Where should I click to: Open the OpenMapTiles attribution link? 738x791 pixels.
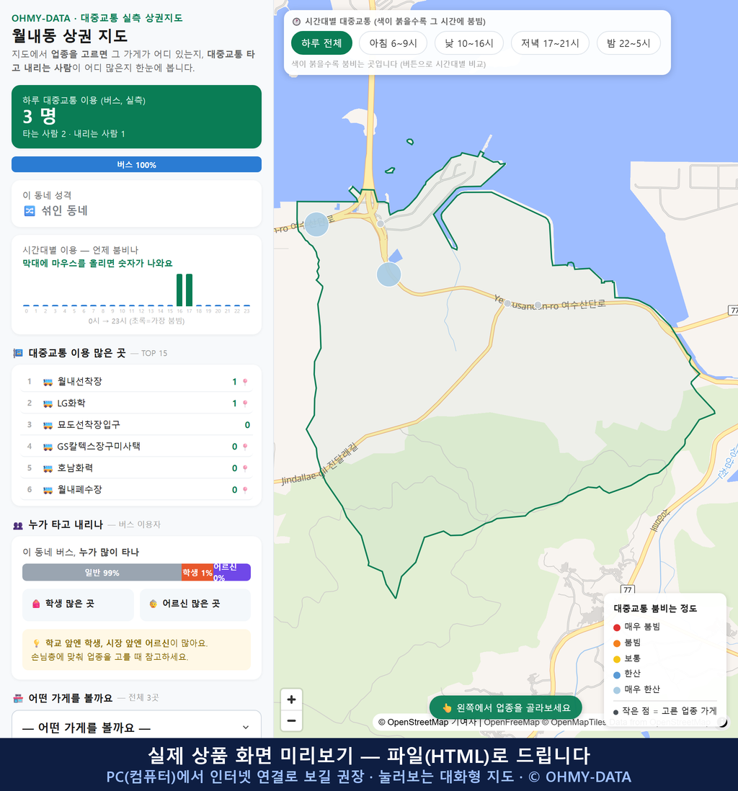point(574,723)
